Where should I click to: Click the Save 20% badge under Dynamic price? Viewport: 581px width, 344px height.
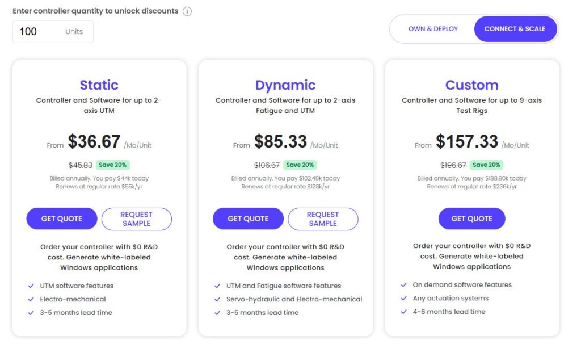300,165
